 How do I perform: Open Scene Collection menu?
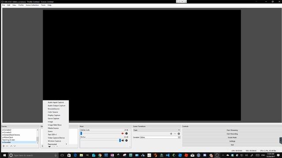[32, 5]
